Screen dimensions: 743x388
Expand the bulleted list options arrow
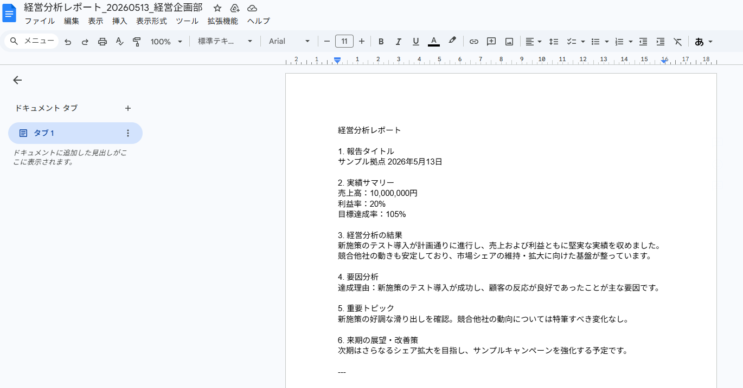pyautogui.click(x=607, y=42)
